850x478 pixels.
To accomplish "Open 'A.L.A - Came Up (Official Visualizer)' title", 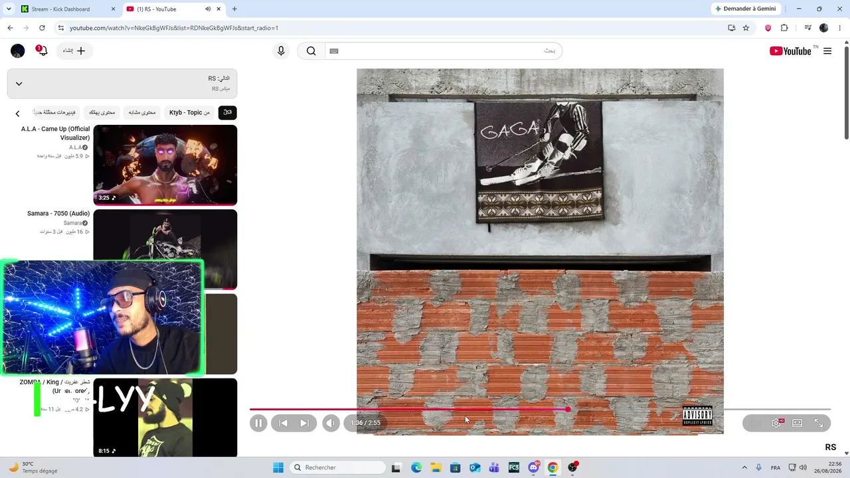I will tap(56, 133).
